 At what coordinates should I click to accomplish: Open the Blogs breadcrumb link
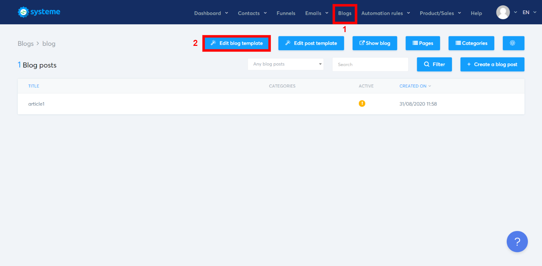pyautogui.click(x=25, y=43)
